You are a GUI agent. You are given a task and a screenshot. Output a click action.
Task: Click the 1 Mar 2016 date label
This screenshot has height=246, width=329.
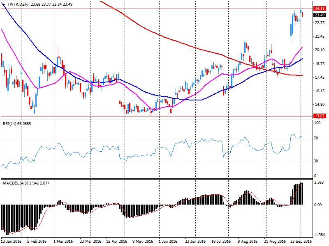click(63, 241)
